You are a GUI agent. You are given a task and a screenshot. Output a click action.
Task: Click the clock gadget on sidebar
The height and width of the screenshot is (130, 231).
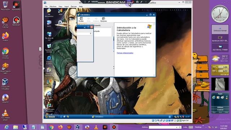220,14
